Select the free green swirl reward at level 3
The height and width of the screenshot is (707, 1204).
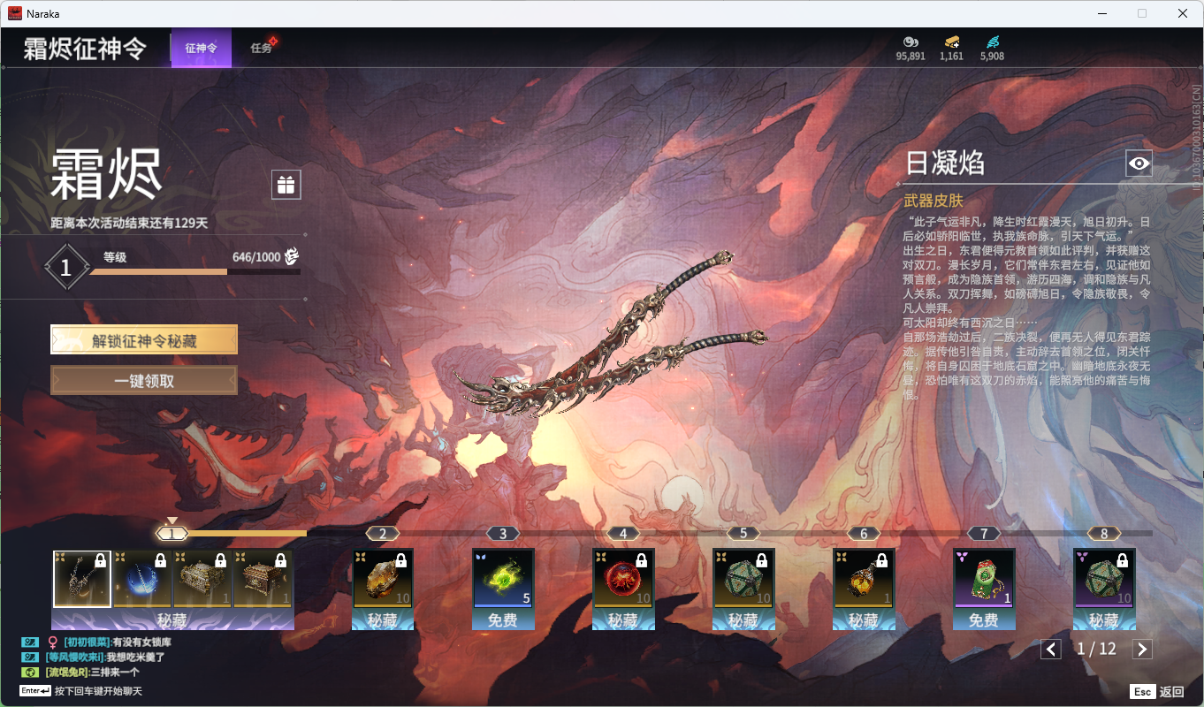(503, 579)
